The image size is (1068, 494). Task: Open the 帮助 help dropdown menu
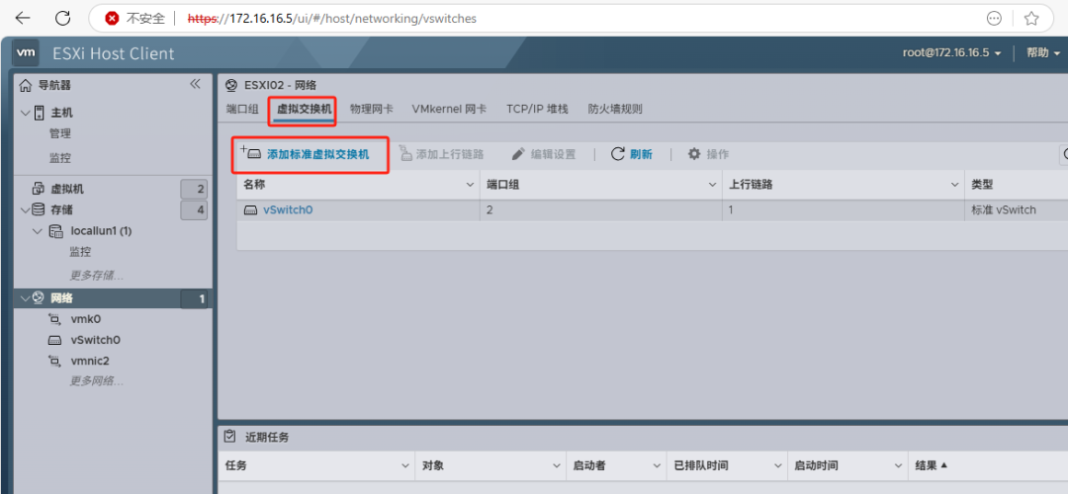tap(1041, 53)
